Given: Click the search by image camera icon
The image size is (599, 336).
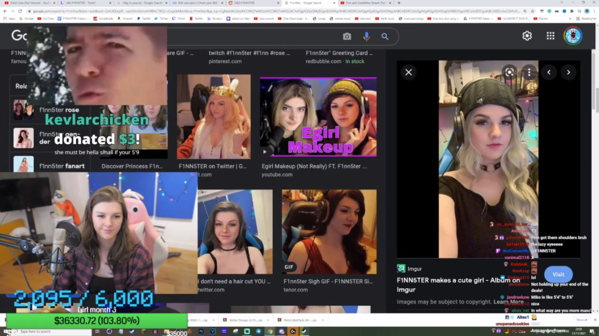Looking at the screenshot, I should click(347, 36).
